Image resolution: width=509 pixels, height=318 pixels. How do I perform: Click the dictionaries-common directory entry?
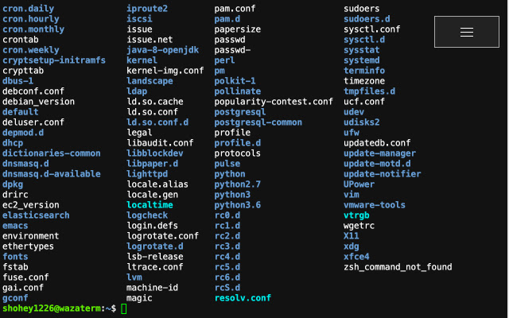[x=52, y=153]
